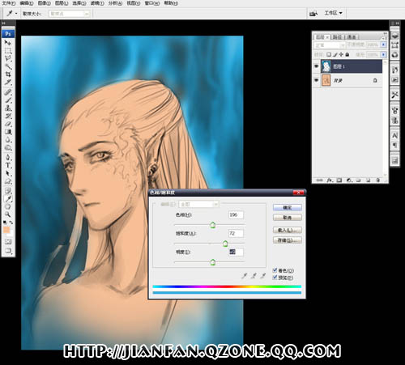Image resolution: width=405 pixels, height=365 pixels.
Task: Select the Zoom magnifier tool
Action: pos(8,214)
